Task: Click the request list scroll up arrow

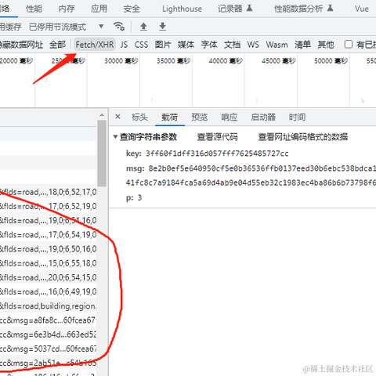Action: pyautogui.click(x=102, y=115)
